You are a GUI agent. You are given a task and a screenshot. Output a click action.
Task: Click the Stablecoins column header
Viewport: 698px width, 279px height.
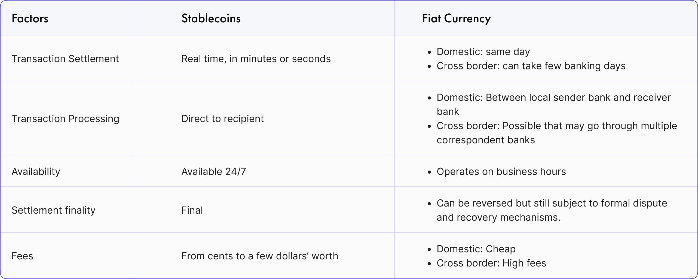(211, 19)
